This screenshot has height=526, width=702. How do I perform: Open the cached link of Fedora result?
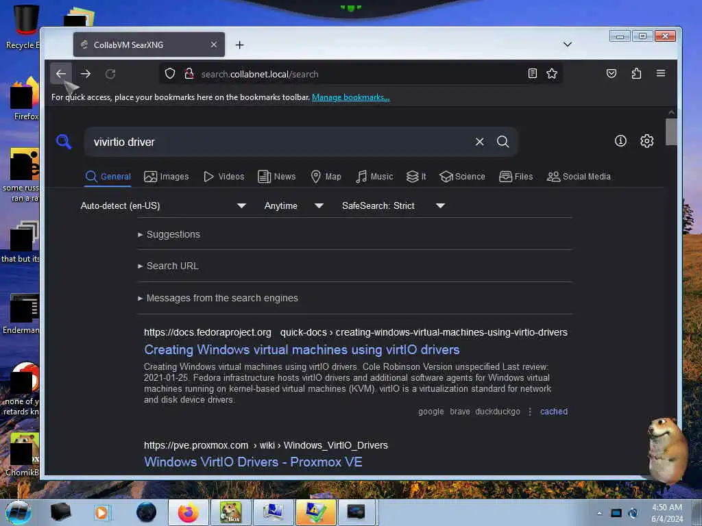coord(554,412)
